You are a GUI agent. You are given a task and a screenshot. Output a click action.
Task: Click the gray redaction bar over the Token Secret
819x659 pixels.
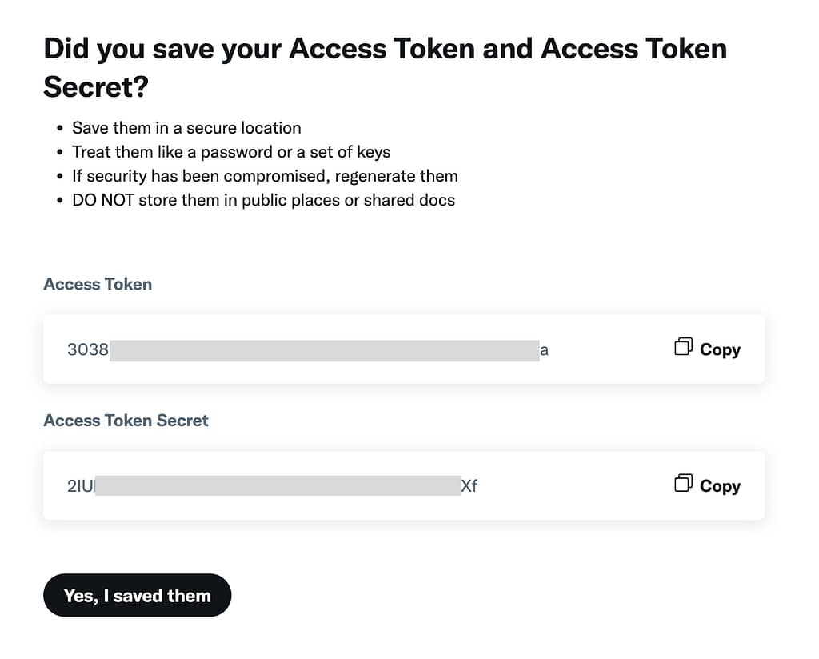tap(278, 485)
